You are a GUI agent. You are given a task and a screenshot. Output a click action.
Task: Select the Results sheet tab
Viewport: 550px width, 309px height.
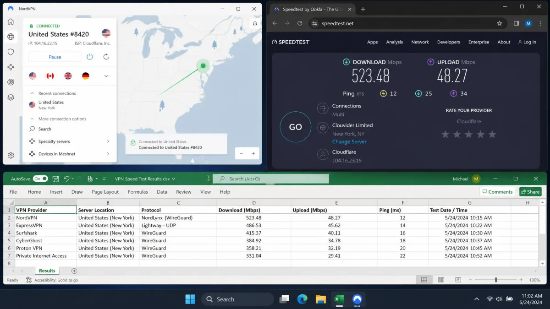coord(47,271)
